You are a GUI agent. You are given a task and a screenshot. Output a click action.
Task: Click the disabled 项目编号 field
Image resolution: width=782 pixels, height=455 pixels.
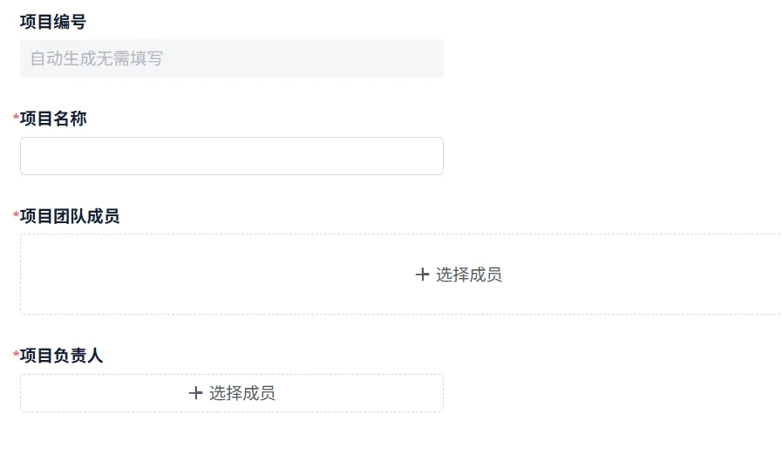point(231,58)
